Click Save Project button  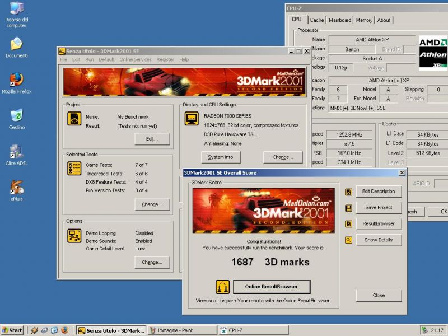[x=379, y=208]
